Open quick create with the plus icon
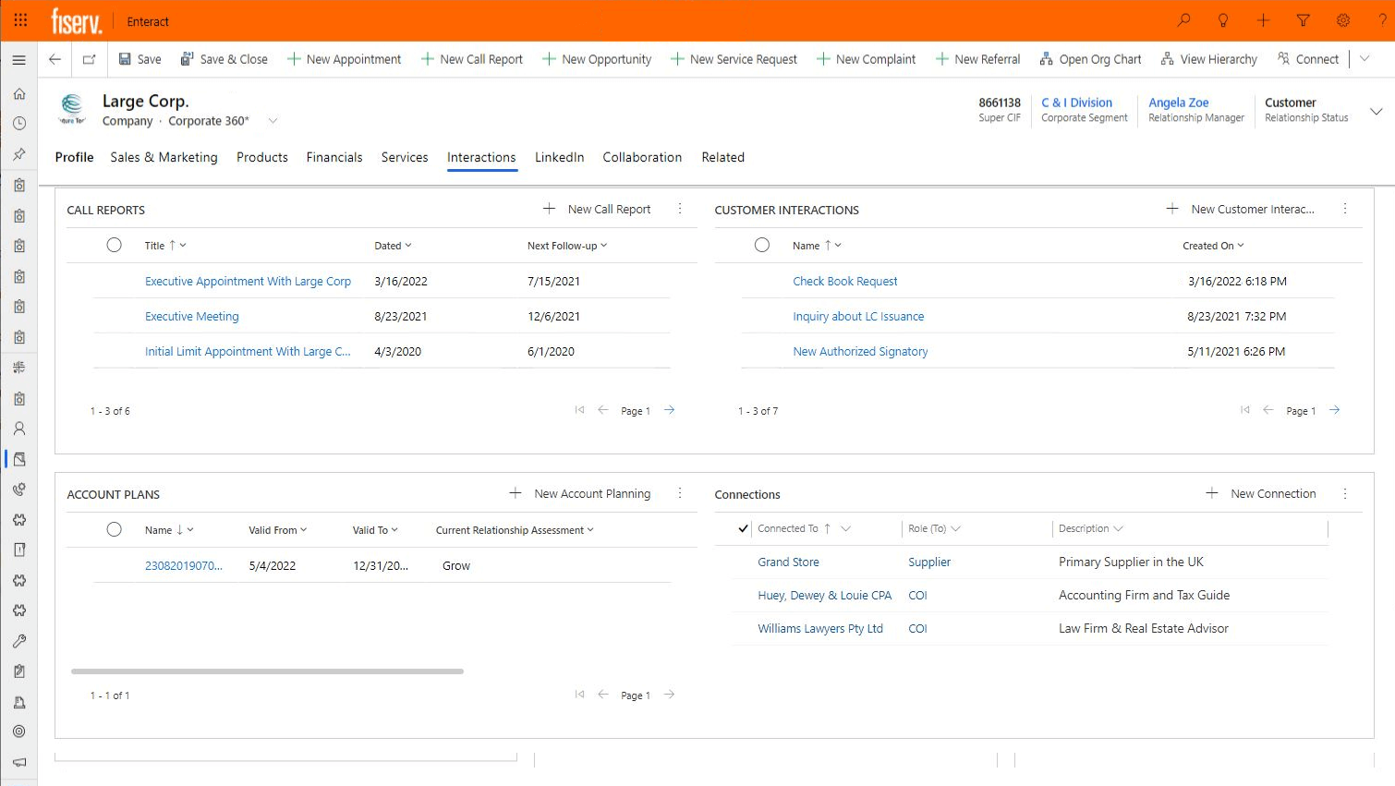 click(1263, 20)
